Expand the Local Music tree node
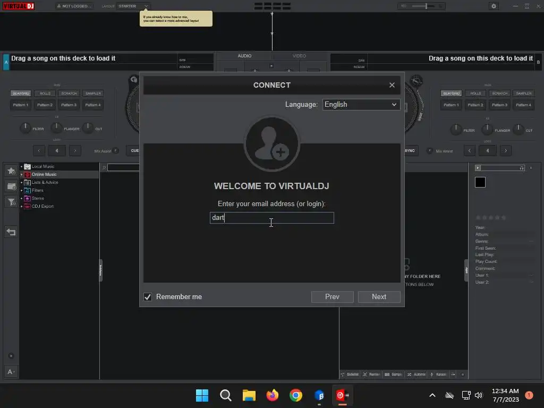This screenshot has height=408, width=544. coord(21,166)
